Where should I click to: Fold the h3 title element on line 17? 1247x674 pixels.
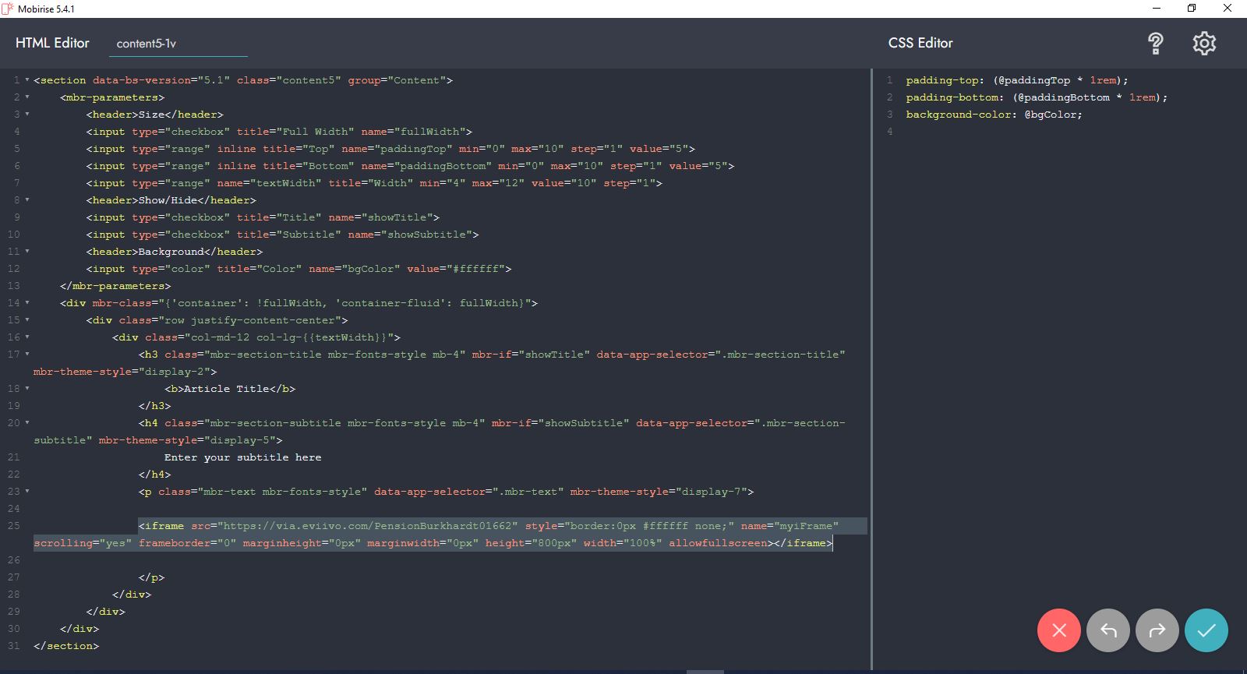pyautogui.click(x=27, y=355)
